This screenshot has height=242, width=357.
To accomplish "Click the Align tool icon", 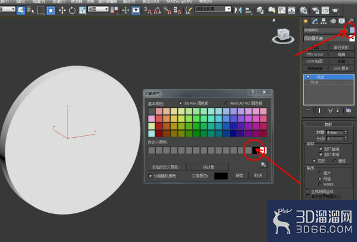I will click(x=248, y=10).
